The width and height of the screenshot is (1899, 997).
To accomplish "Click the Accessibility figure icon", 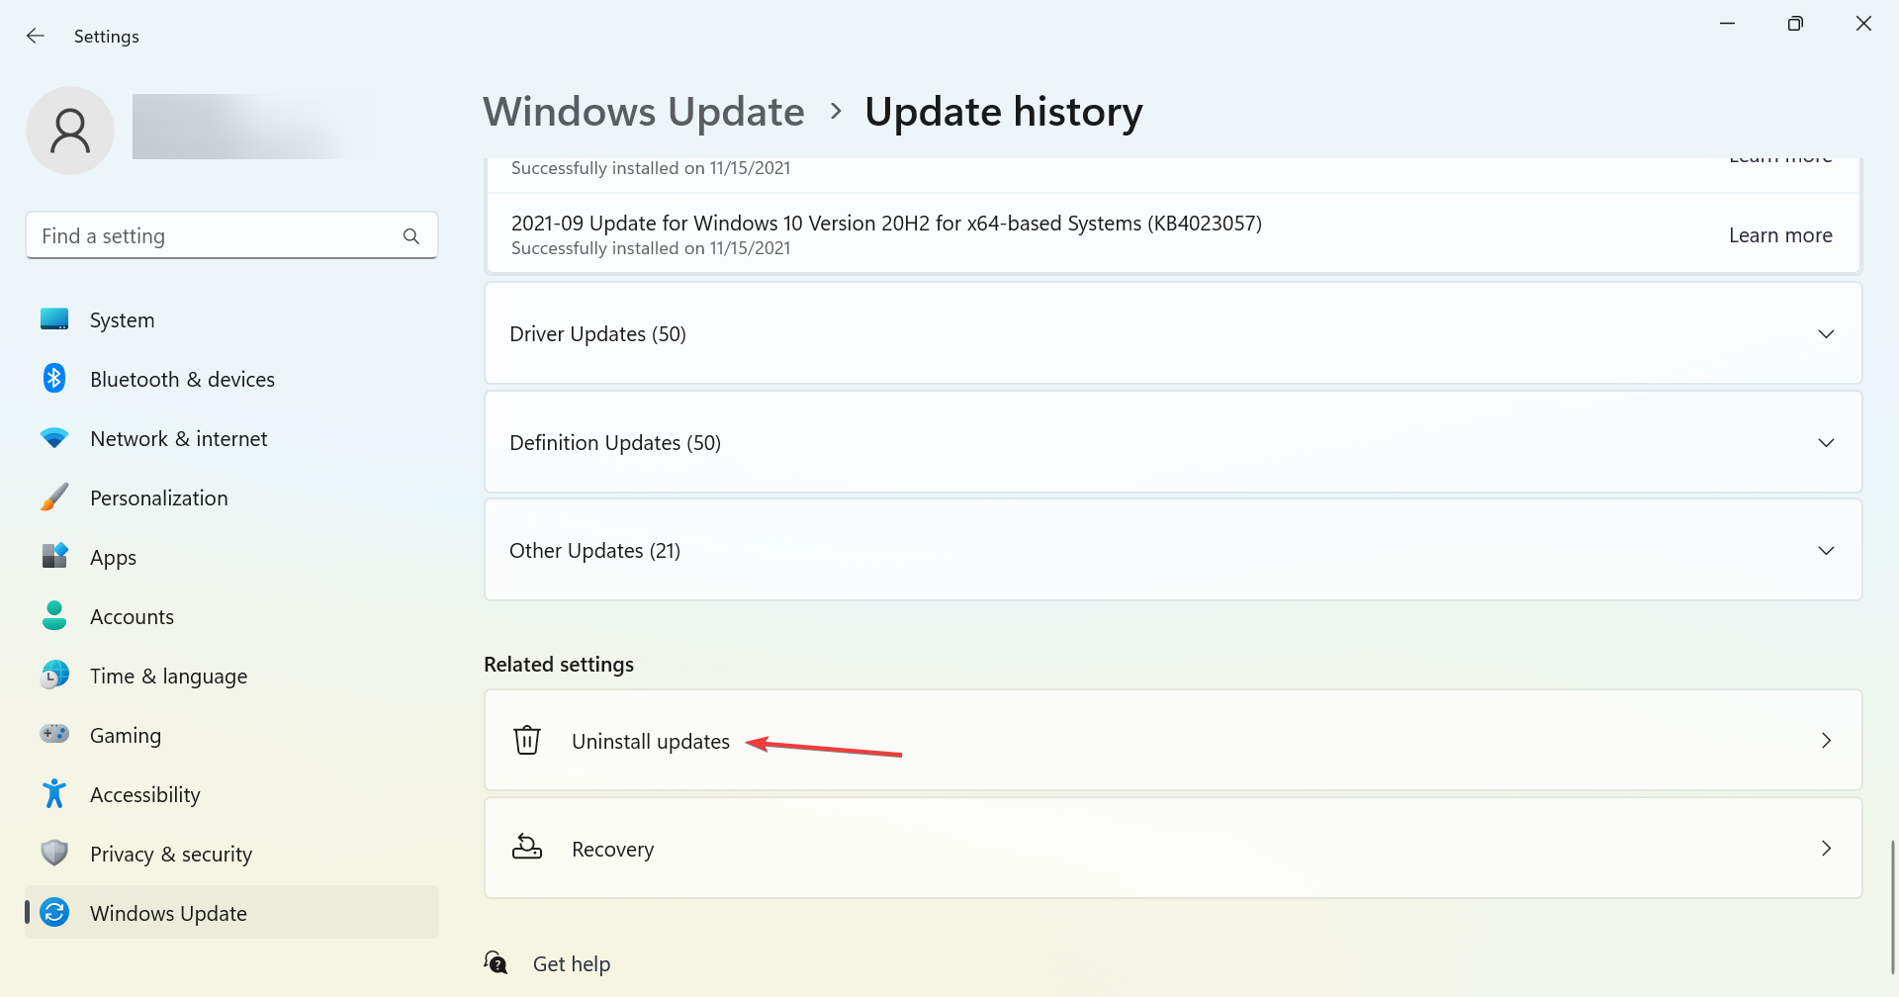I will (54, 794).
